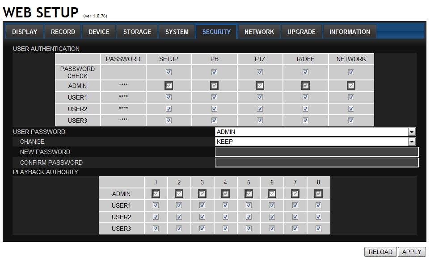Viewport: 430px width, 263px height.
Task: Toggle USER1 SETUP permission checkbox
Action: (169, 97)
